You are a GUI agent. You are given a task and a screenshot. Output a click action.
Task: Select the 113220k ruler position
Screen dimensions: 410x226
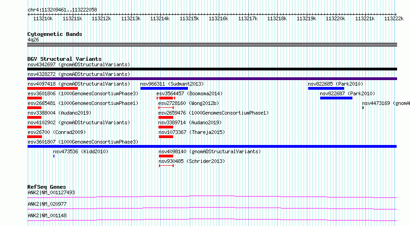pyautogui.click(x=335, y=18)
